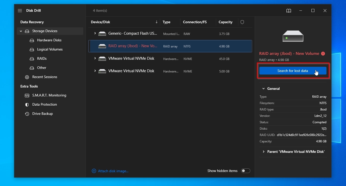Click the red warning icon beside New Volume
346x186 pixels.
tap(323, 54)
